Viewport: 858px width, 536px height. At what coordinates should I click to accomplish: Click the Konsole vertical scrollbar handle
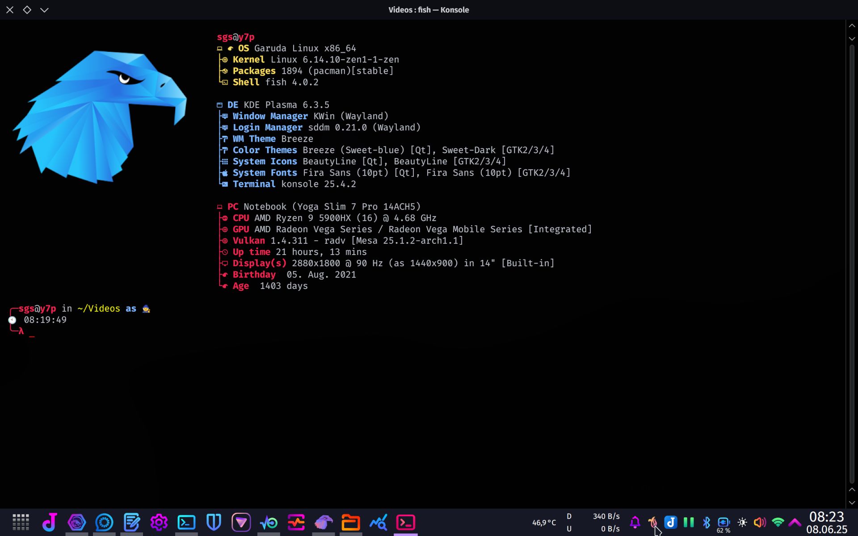pos(852,264)
